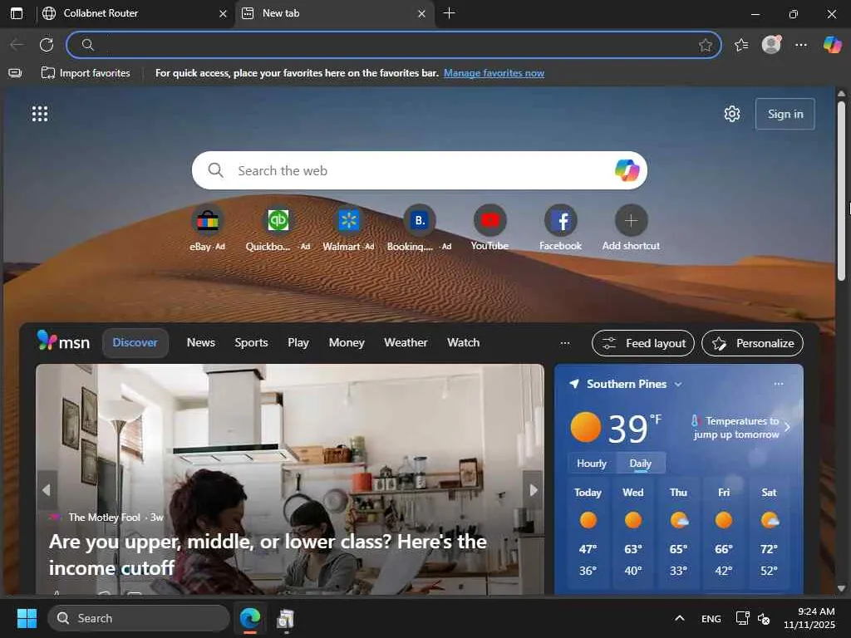The width and height of the screenshot is (851, 638).
Task: Close the Collabnet Router tab
Action: (x=223, y=13)
